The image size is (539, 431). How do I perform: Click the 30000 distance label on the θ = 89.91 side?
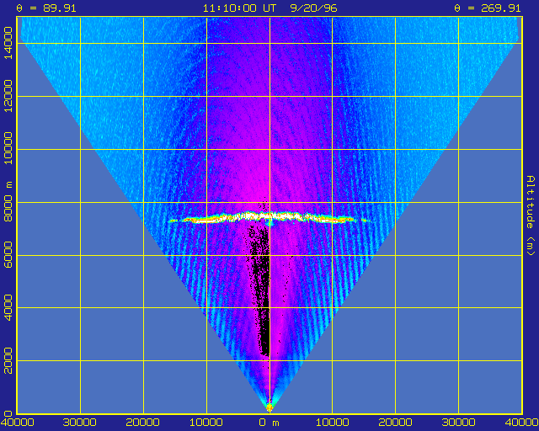(x=80, y=423)
